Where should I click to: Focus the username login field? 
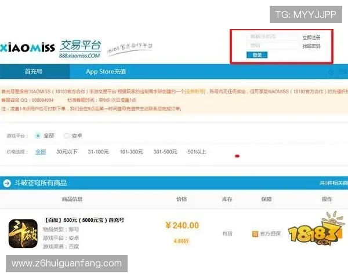[x=273, y=37]
